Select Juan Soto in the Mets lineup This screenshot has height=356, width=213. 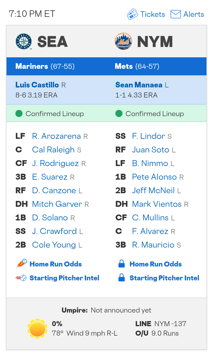point(151,150)
